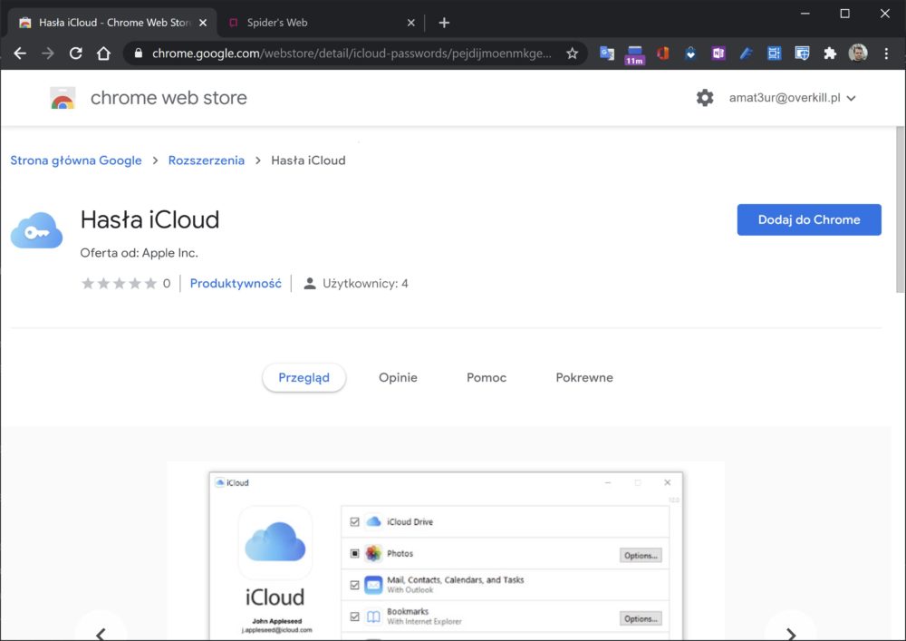The width and height of the screenshot is (906, 641).
Task: Click the star rating row
Action: click(x=119, y=283)
